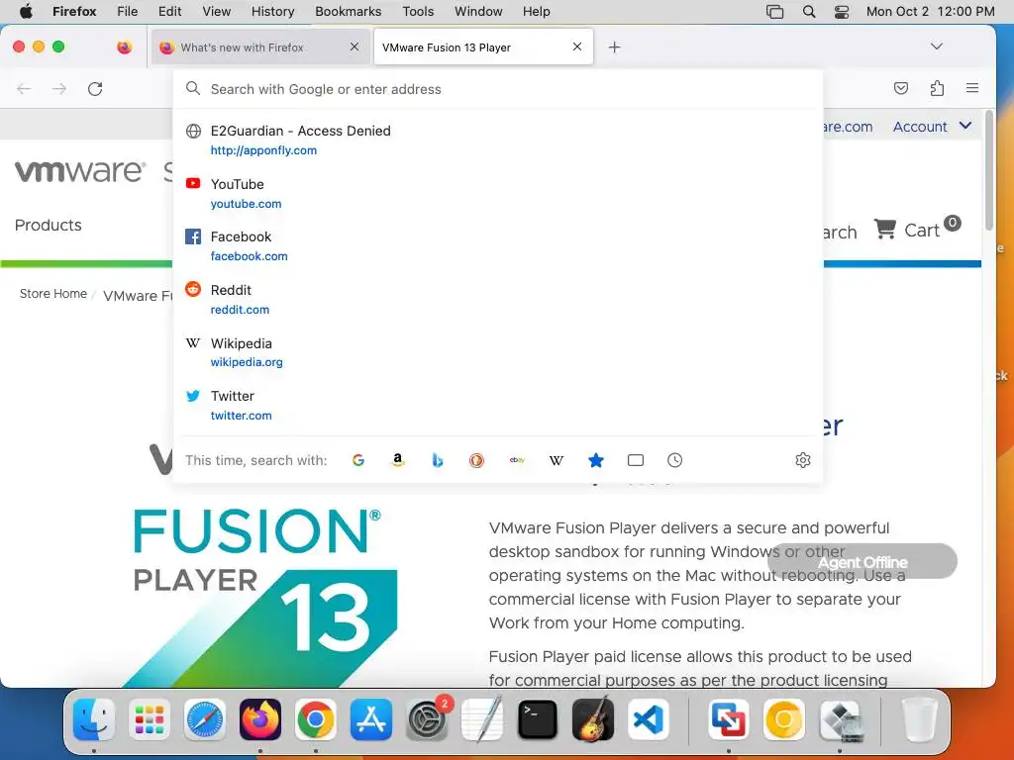1014x760 pixels.
Task: Open the History menu
Action: 272,11
